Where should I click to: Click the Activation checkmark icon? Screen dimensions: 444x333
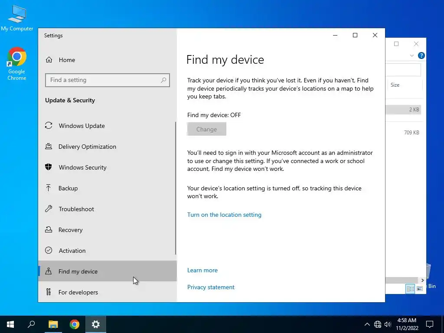coord(49,250)
